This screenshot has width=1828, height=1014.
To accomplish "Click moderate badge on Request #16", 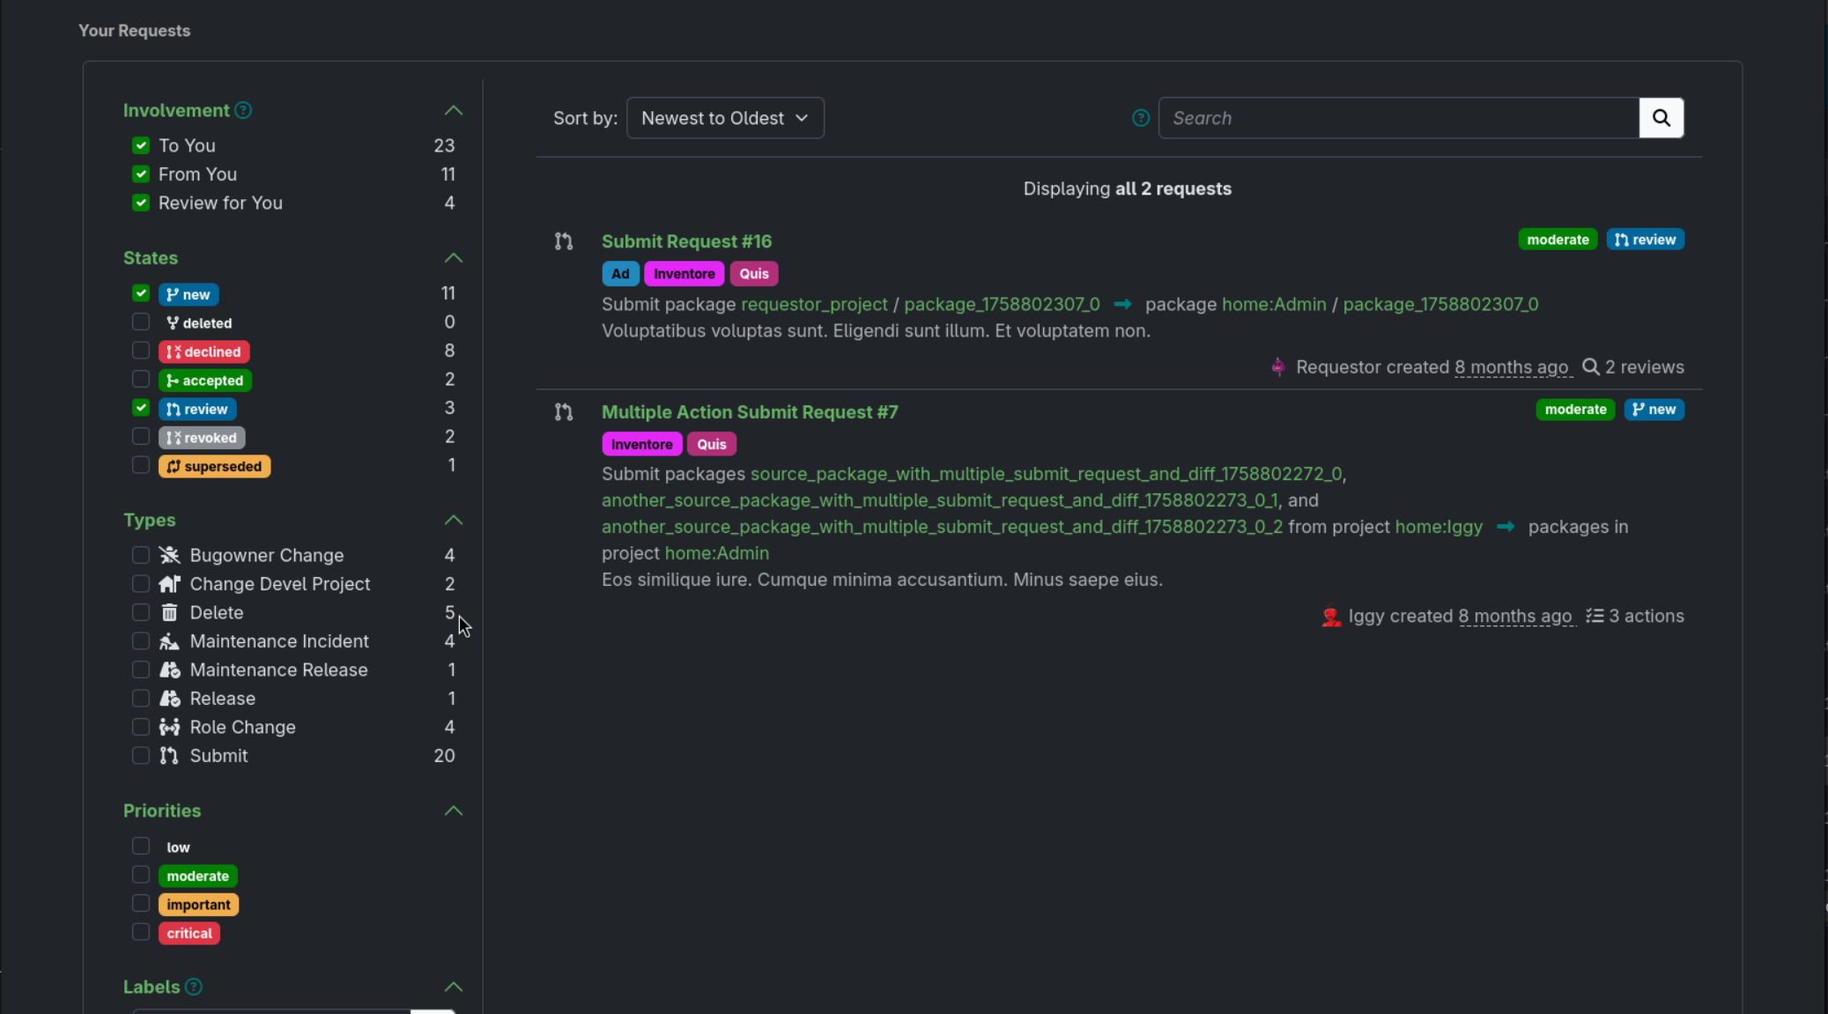I will (x=1558, y=240).
